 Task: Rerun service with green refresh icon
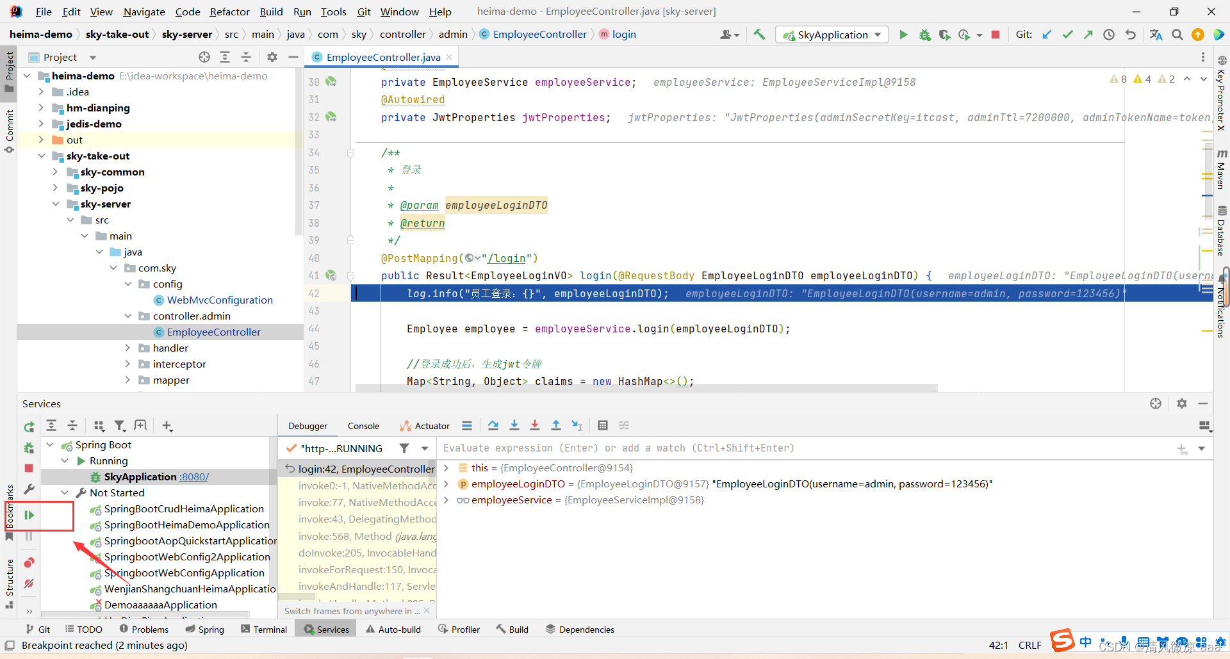click(x=29, y=427)
